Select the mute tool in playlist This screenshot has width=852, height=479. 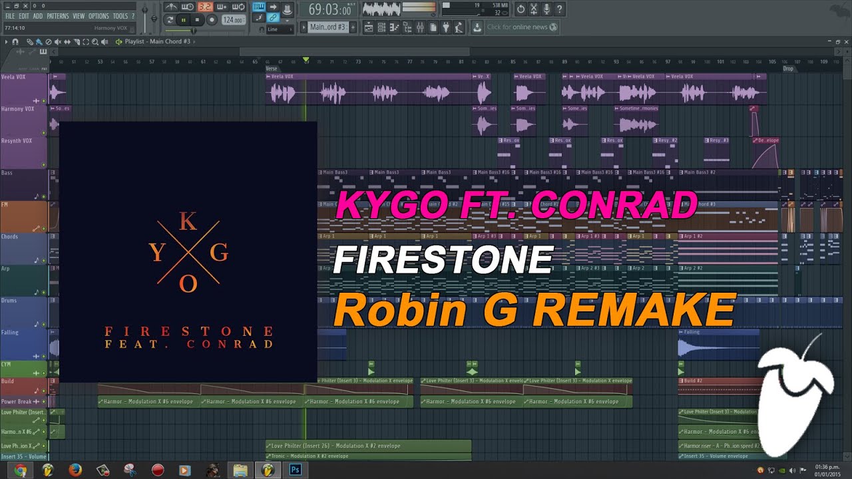pyautogui.click(x=58, y=41)
